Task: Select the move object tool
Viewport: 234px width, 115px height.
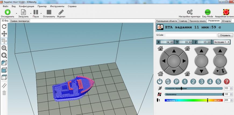Action: click(x=4, y=41)
